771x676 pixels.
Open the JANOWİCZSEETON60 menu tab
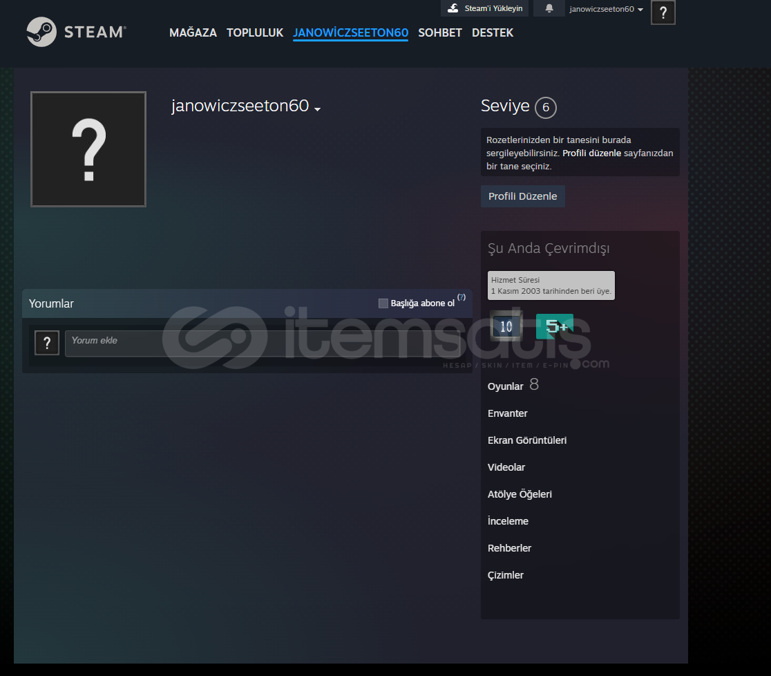point(350,33)
